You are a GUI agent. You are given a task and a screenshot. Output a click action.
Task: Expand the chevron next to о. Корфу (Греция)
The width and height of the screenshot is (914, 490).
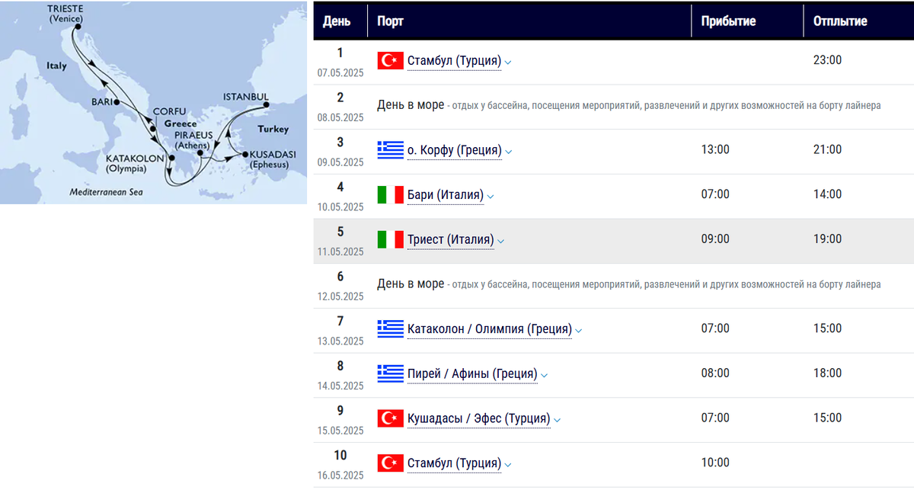[x=509, y=151]
